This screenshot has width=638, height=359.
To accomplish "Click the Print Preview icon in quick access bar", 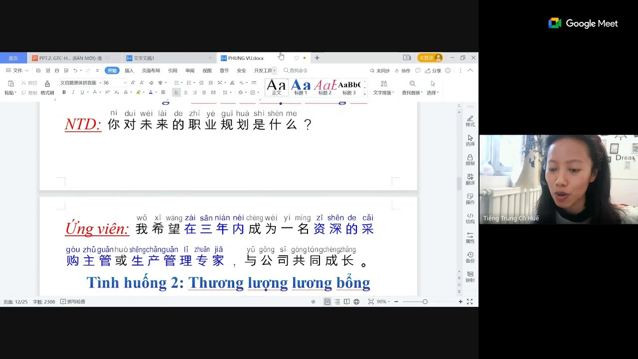I will 65,71.
